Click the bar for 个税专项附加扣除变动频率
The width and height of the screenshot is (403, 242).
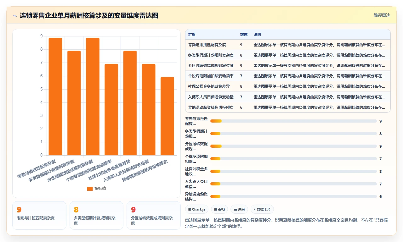pyautogui.click(x=111, y=110)
